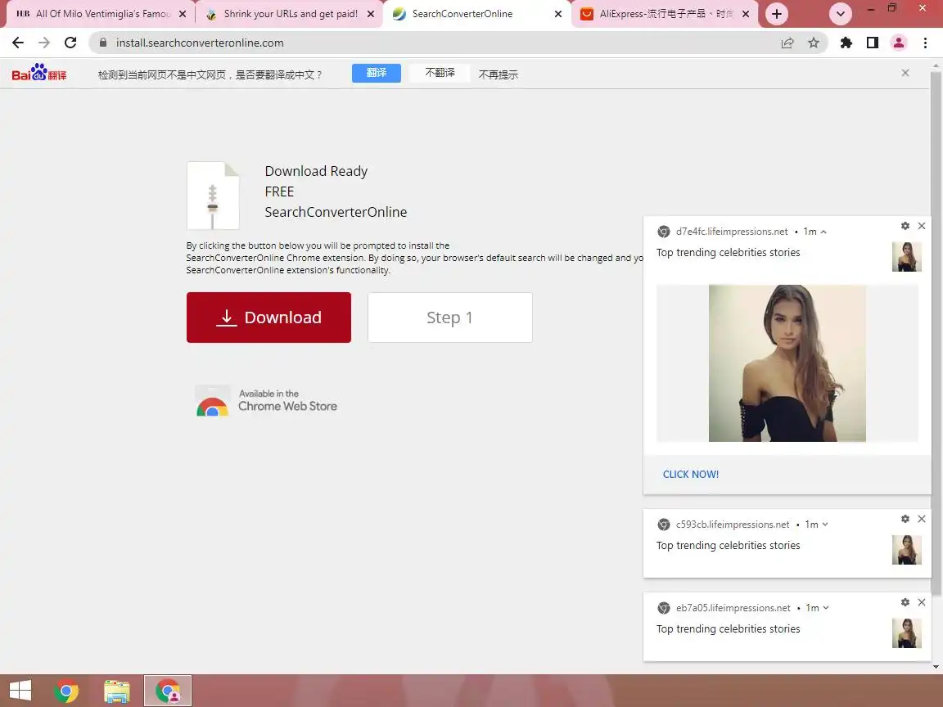Click the blue 翻译 translate button
943x707 pixels.
(377, 73)
